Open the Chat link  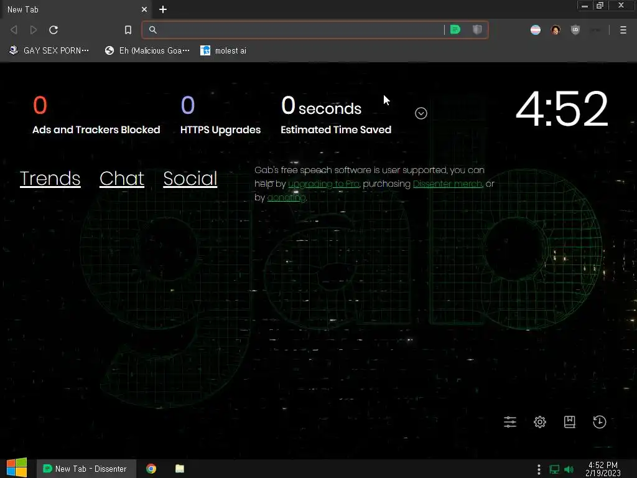[x=122, y=179]
